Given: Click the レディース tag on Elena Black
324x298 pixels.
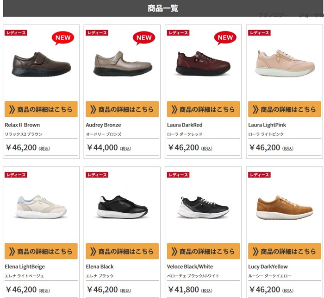Looking at the screenshot, I should click(x=97, y=175).
